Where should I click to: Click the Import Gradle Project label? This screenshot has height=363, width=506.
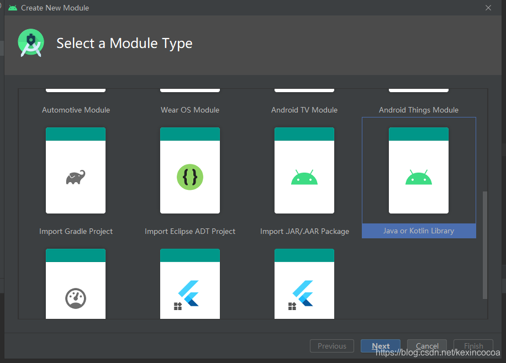[76, 231]
